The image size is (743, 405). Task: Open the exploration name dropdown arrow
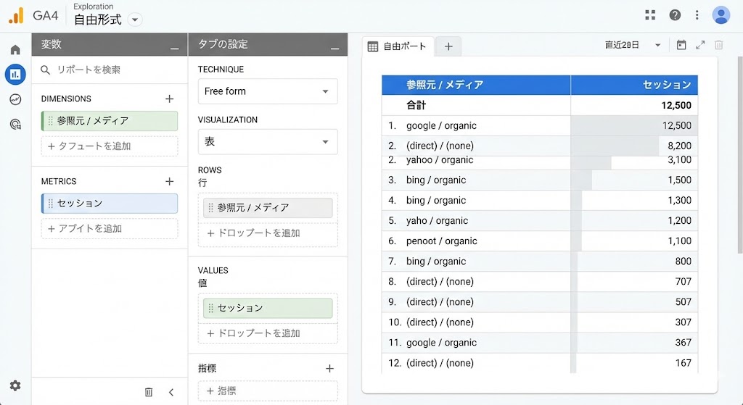point(134,20)
